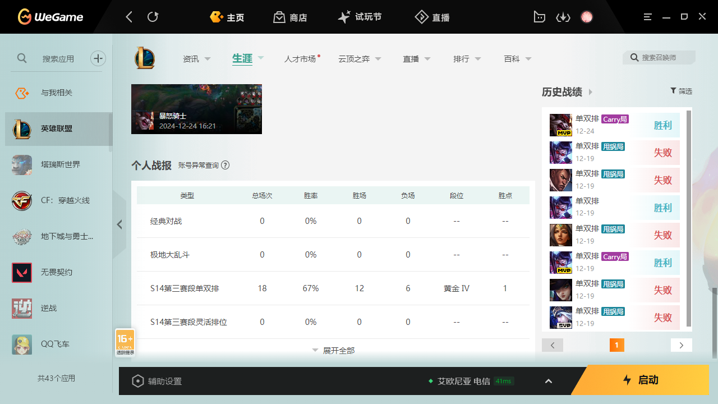The image size is (718, 404).
Task: Expand 历史战绩 arrow
Action: (x=591, y=92)
